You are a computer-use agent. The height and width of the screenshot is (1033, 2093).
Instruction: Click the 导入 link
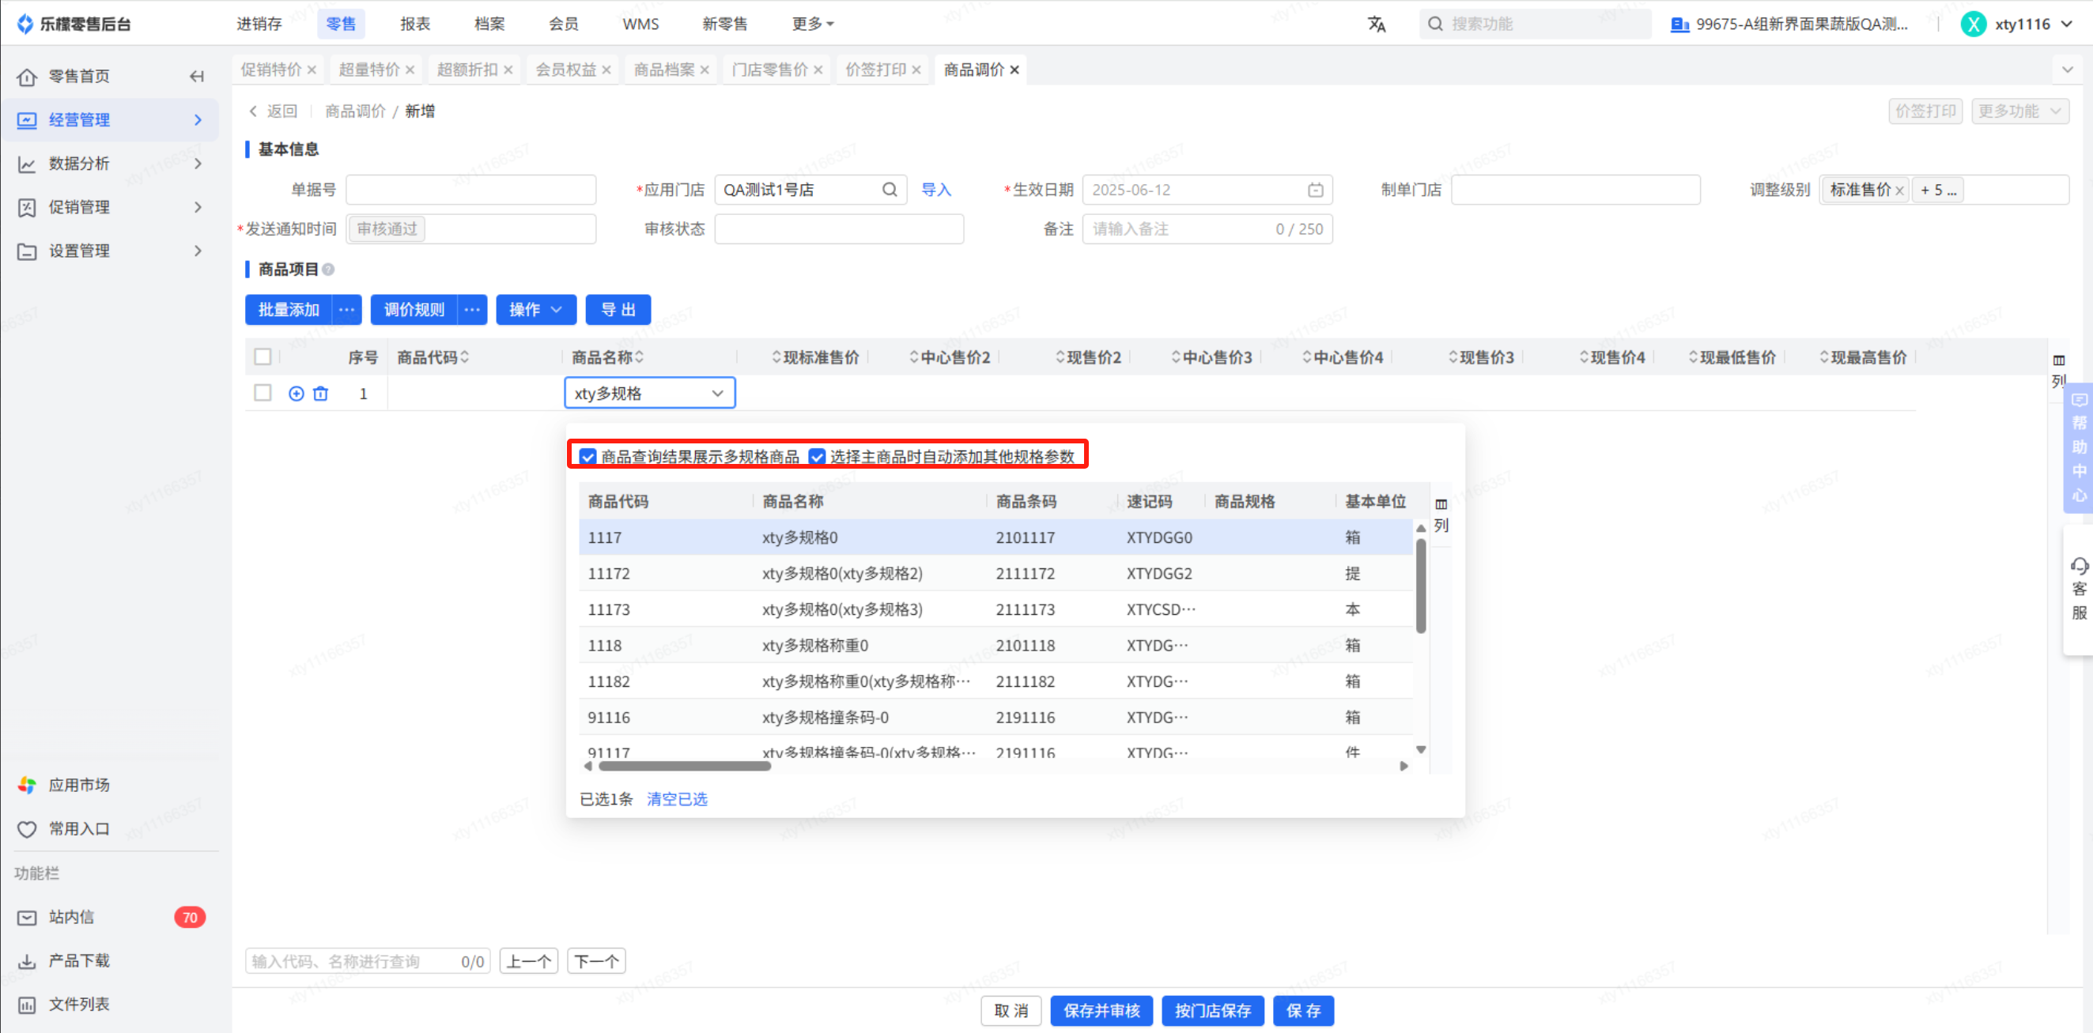(936, 190)
